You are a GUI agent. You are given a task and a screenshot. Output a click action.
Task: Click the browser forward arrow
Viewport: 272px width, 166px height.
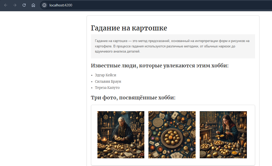point(15,5)
